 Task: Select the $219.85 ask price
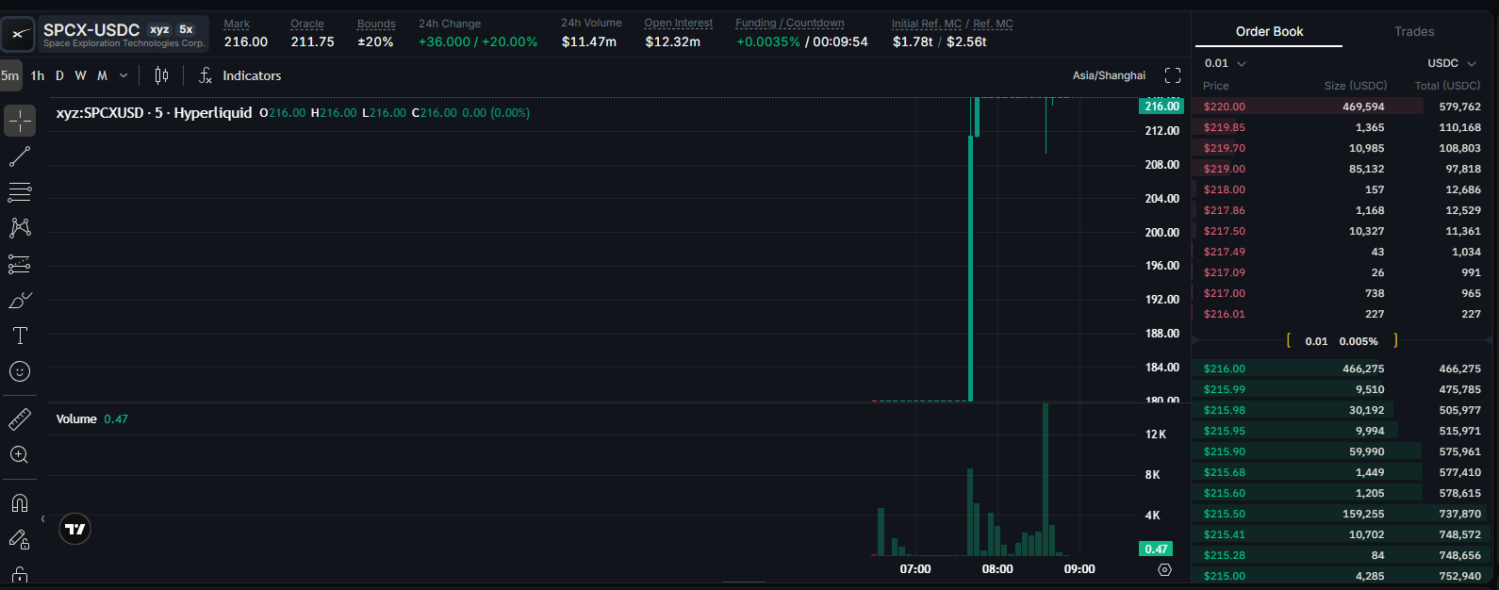pos(1224,127)
